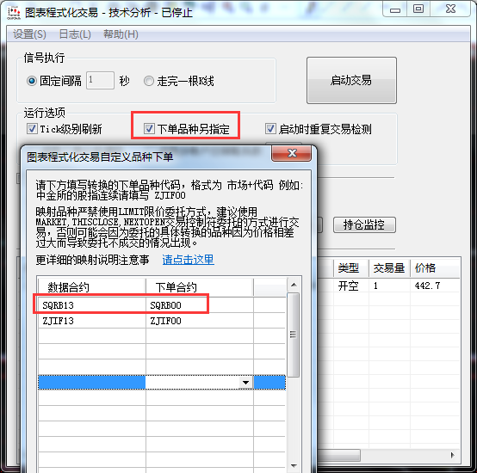
Task: Click the contract list vertical scrollbar thumb
Action: point(294,335)
